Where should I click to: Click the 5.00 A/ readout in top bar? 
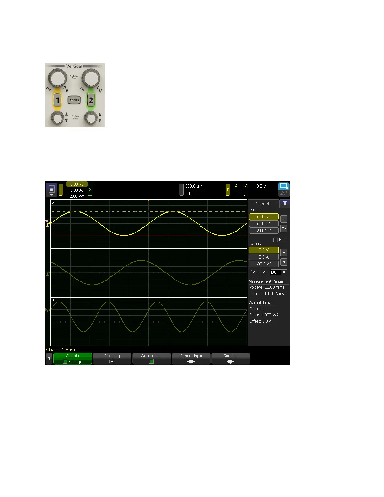point(77,190)
